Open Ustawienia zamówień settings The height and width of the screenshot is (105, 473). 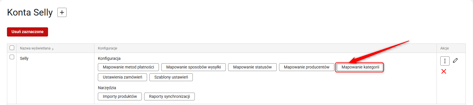point(122,77)
